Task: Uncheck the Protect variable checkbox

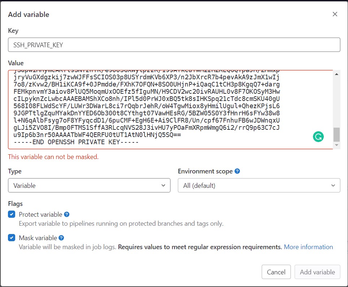Action: pyautogui.click(x=11, y=214)
